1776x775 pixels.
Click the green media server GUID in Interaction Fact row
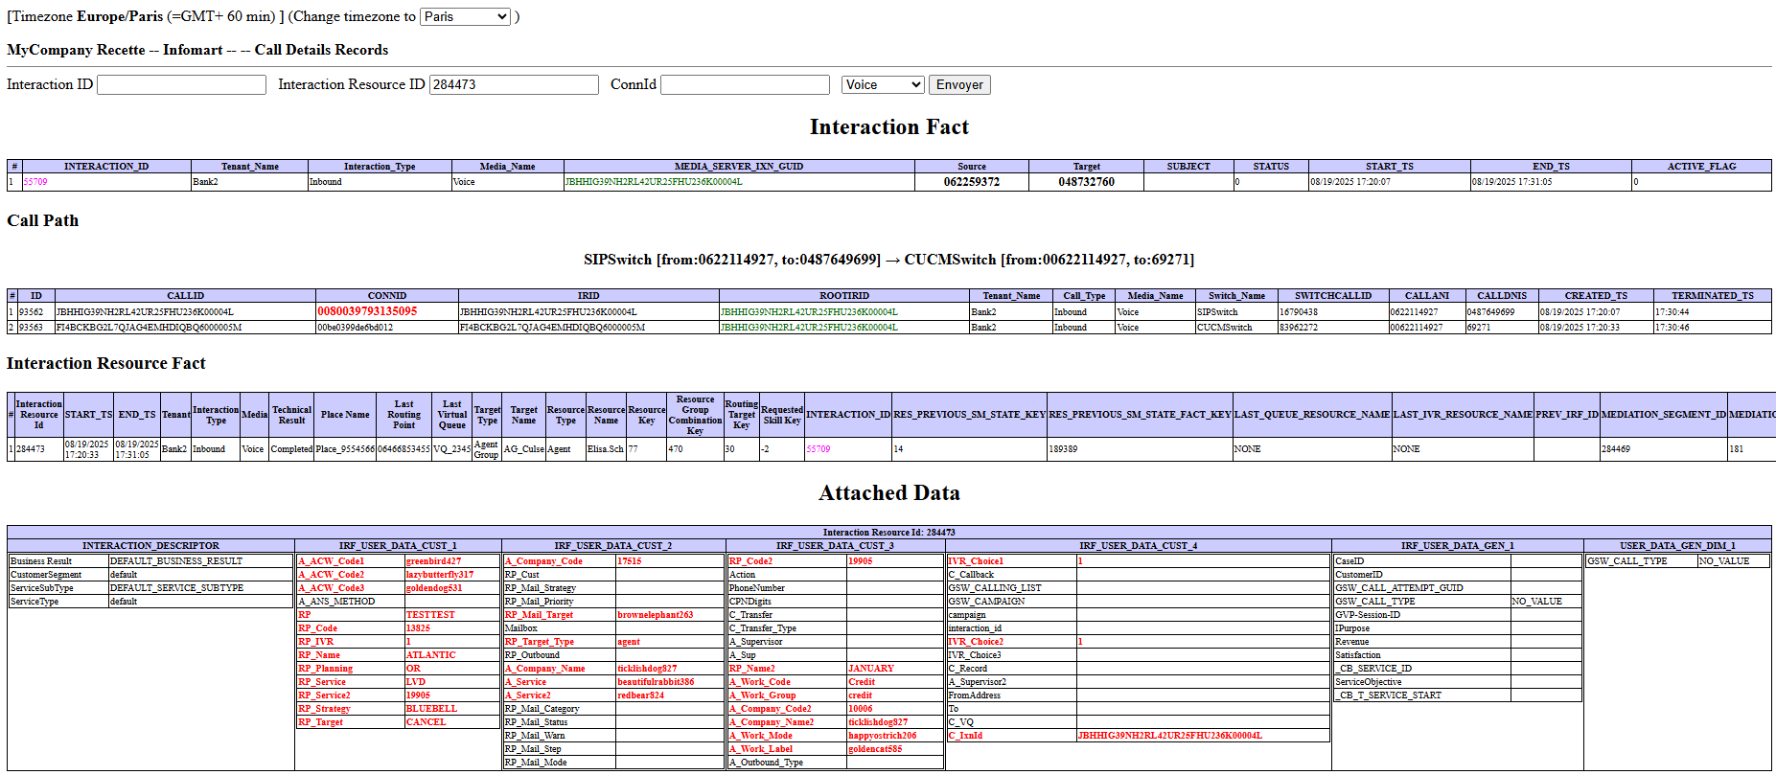tap(654, 182)
